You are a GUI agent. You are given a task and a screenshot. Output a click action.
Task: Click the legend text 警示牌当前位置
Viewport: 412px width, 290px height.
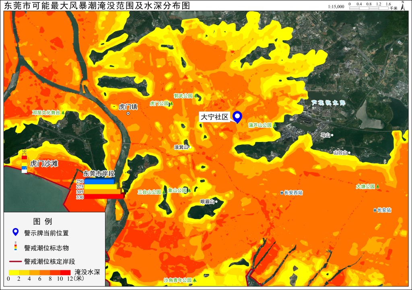pos(46,233)
